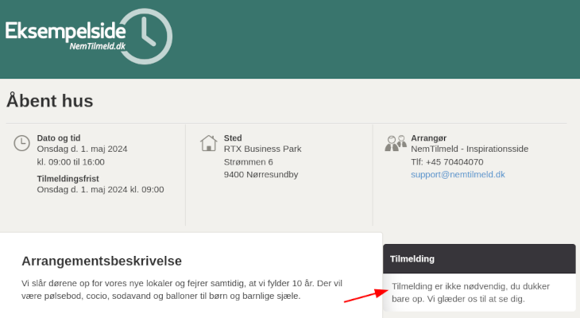Click the Åbent hus event title
The image size is (580, 318).
click(49, 101)
